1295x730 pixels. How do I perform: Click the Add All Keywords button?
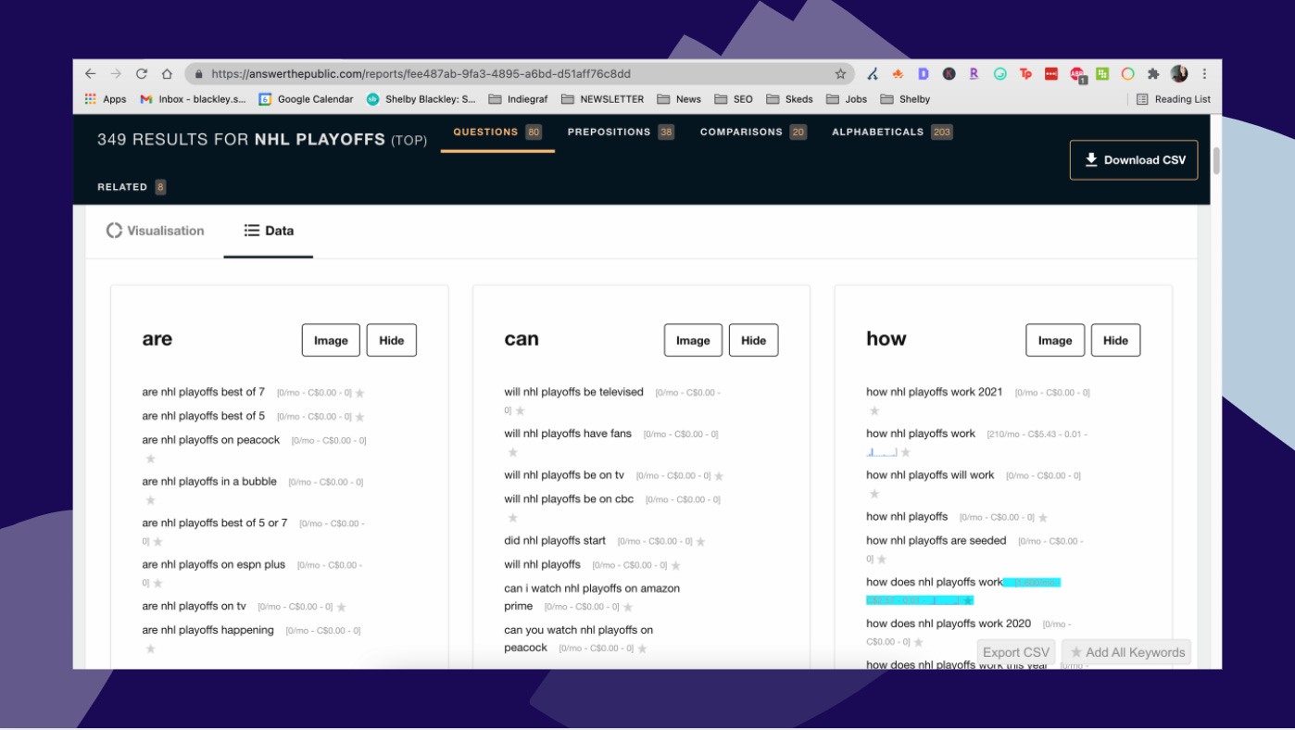click(1126, 652)
